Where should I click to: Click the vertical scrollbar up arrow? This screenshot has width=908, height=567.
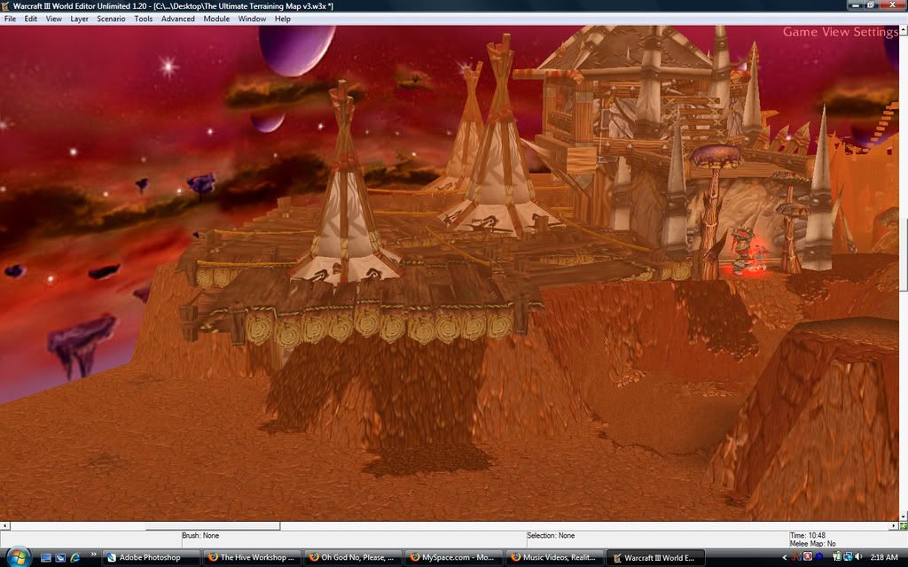(x=904, y=29)
